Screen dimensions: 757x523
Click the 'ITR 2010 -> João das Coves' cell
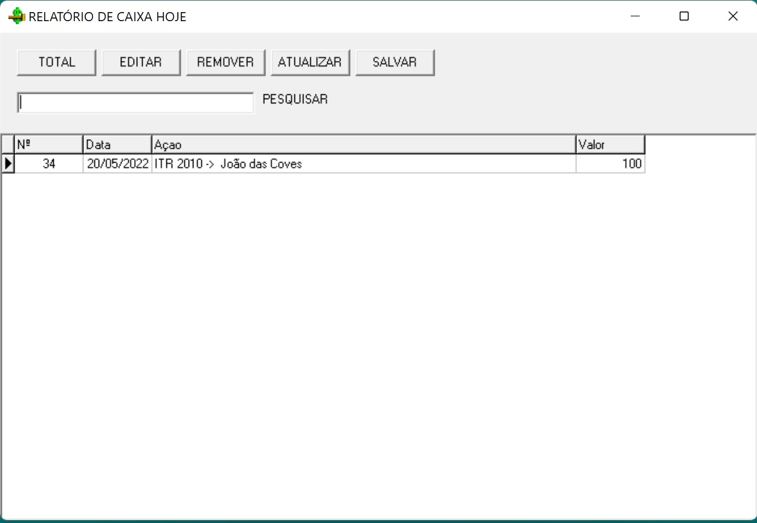(363, 164)
